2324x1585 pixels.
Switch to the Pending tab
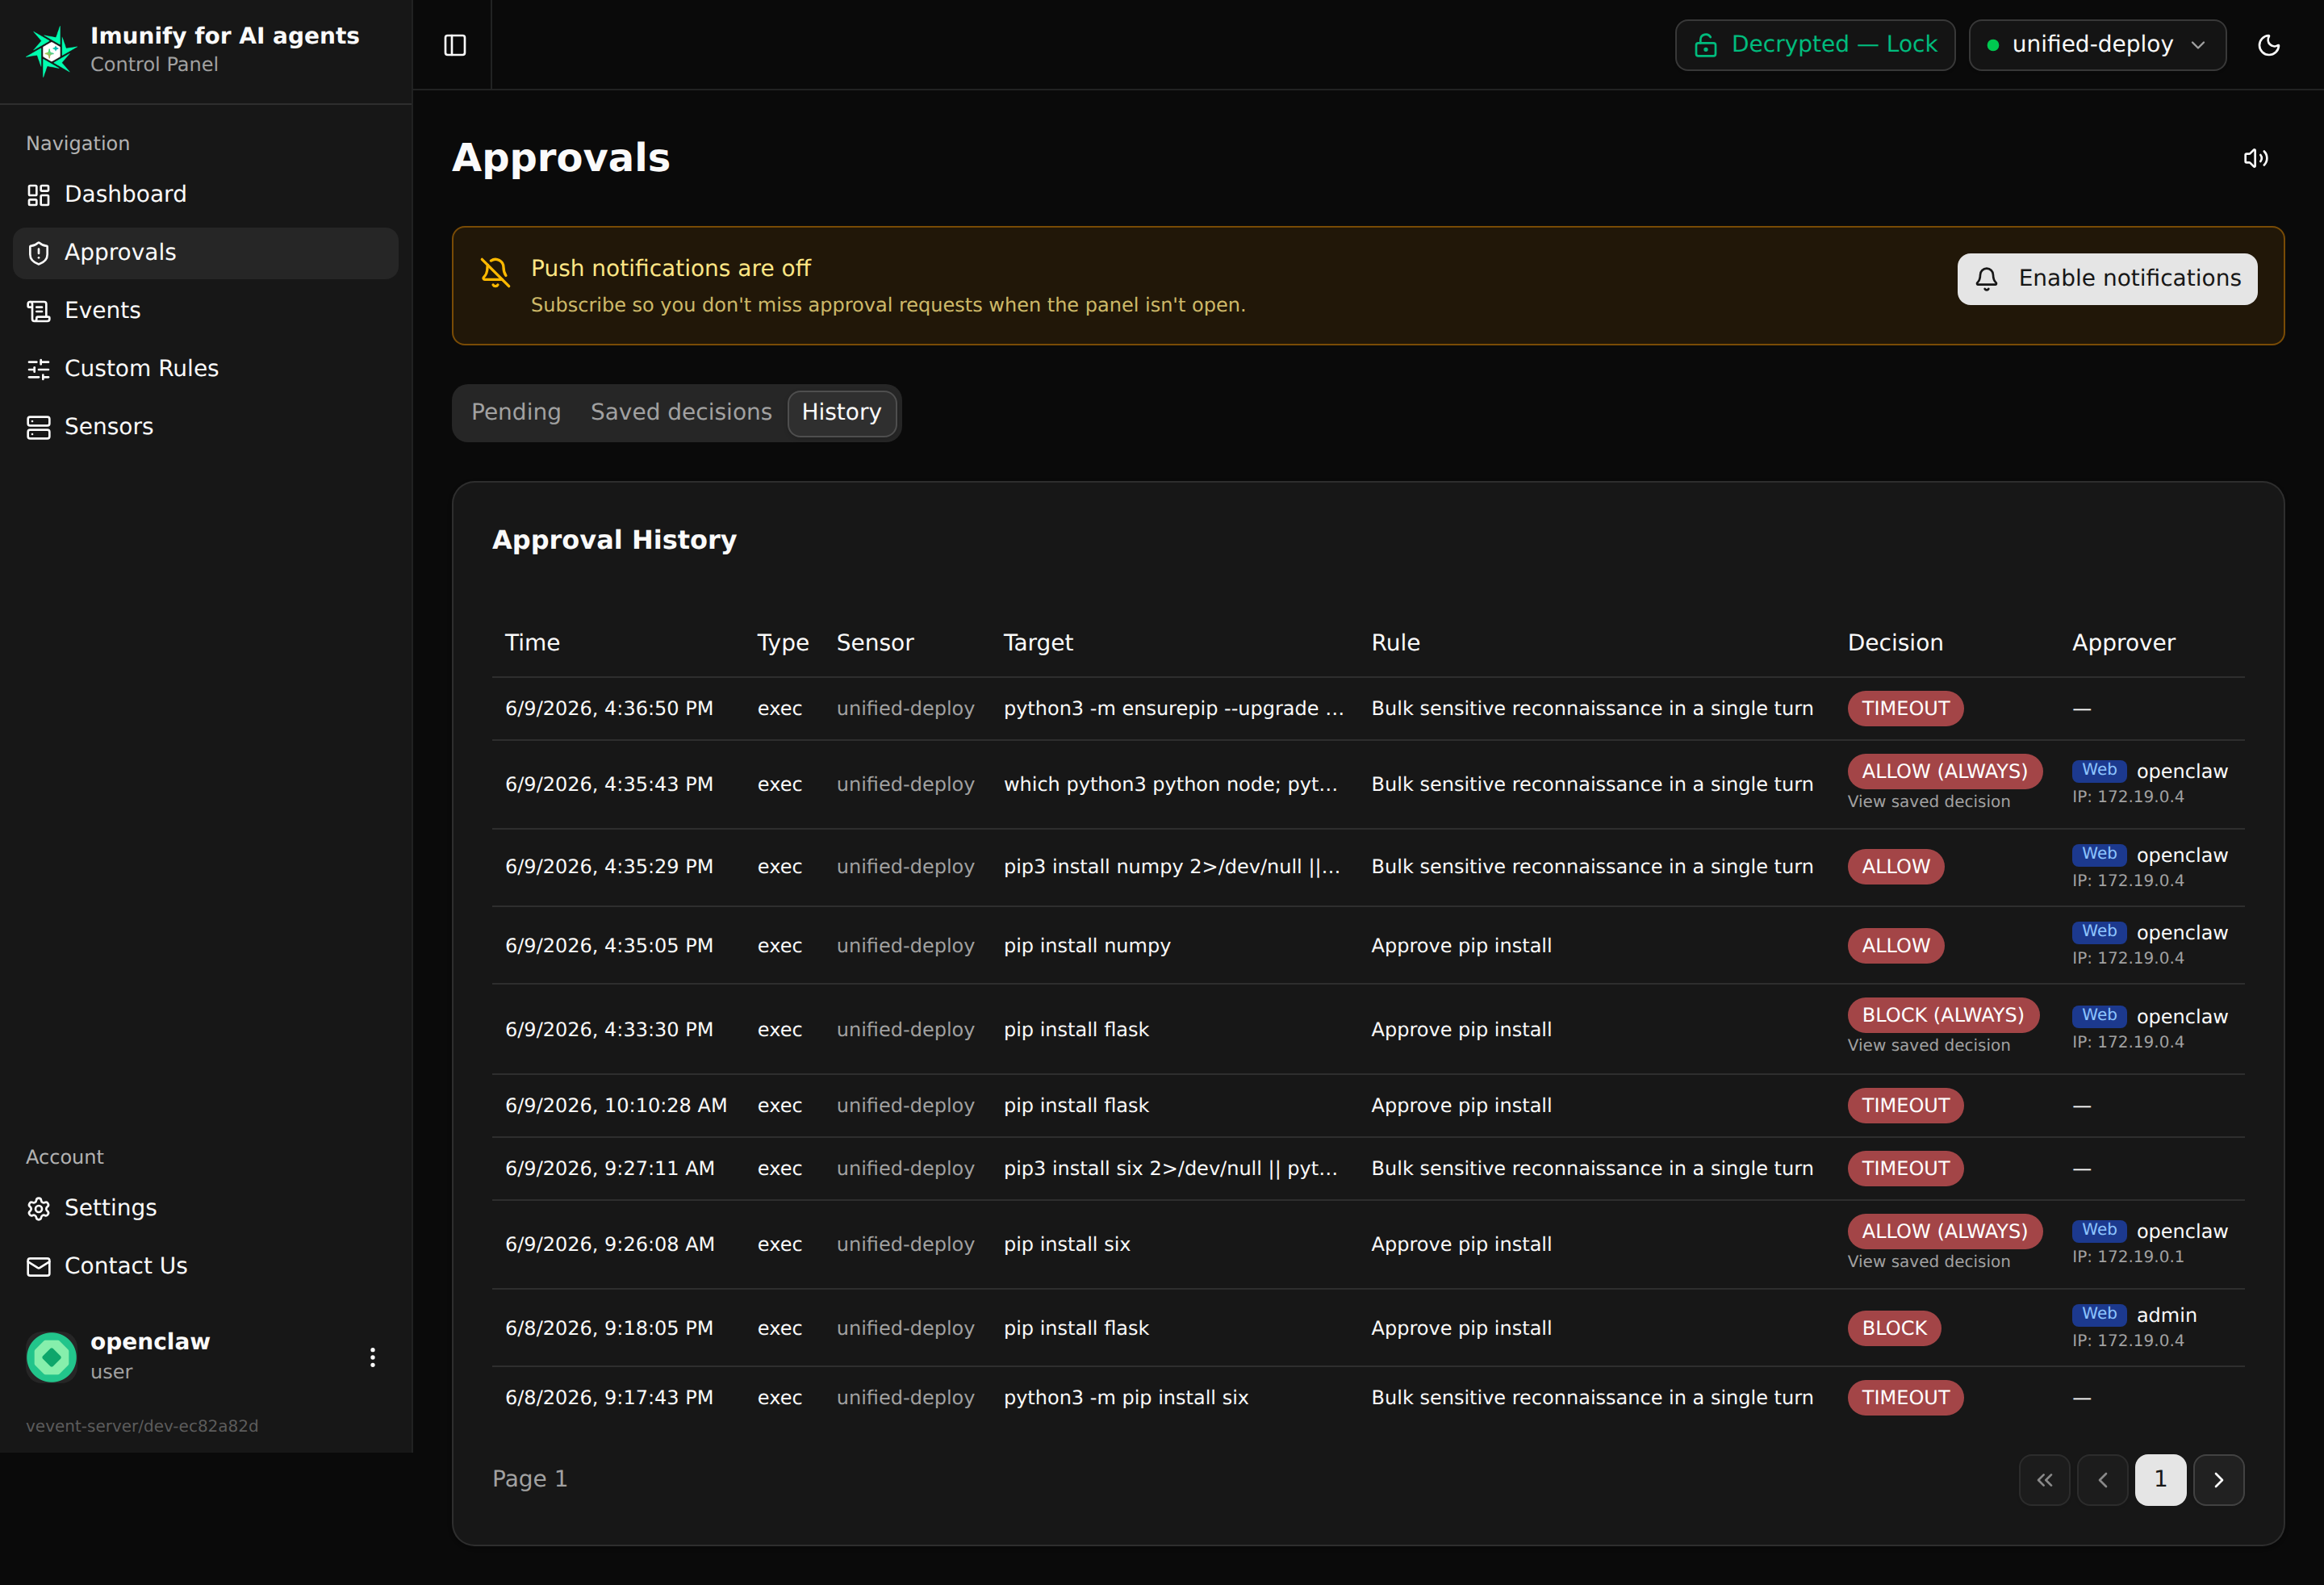(x=516, y=412)
